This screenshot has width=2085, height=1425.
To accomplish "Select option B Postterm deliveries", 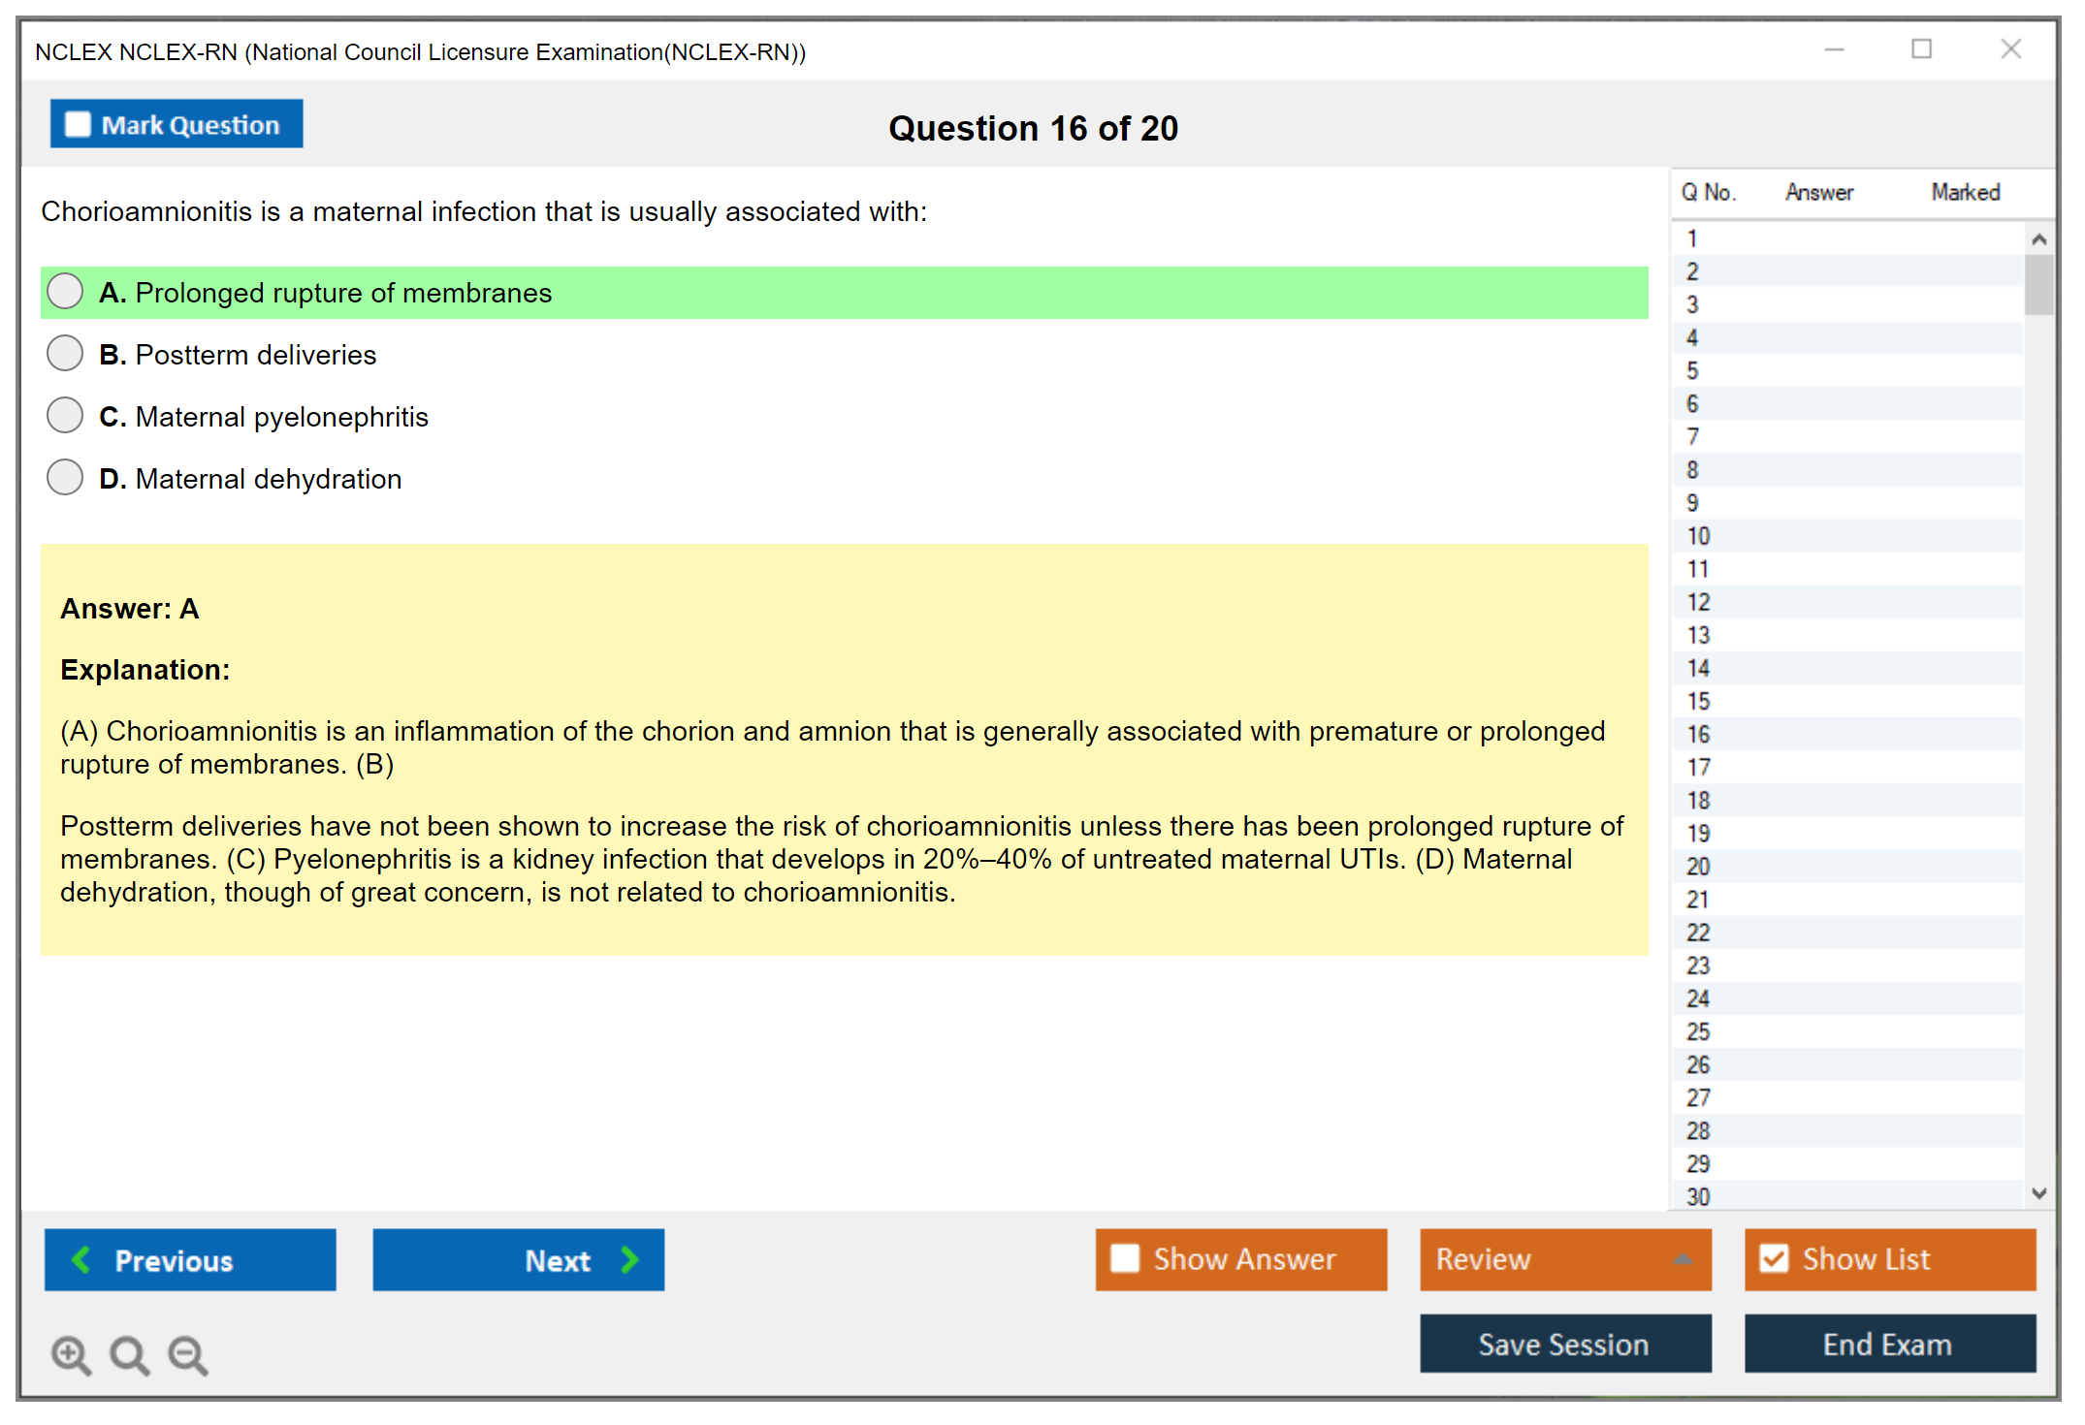I will (65, 353).
